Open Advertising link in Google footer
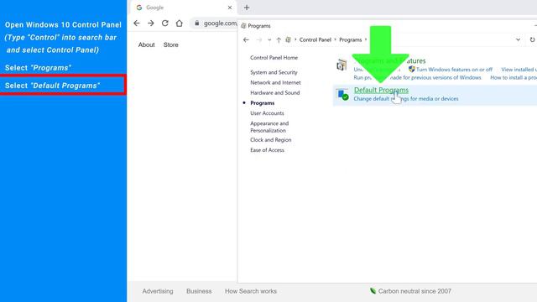Viewport: 537px width, 302px height. pyautogui.click(x=158, y=291)
